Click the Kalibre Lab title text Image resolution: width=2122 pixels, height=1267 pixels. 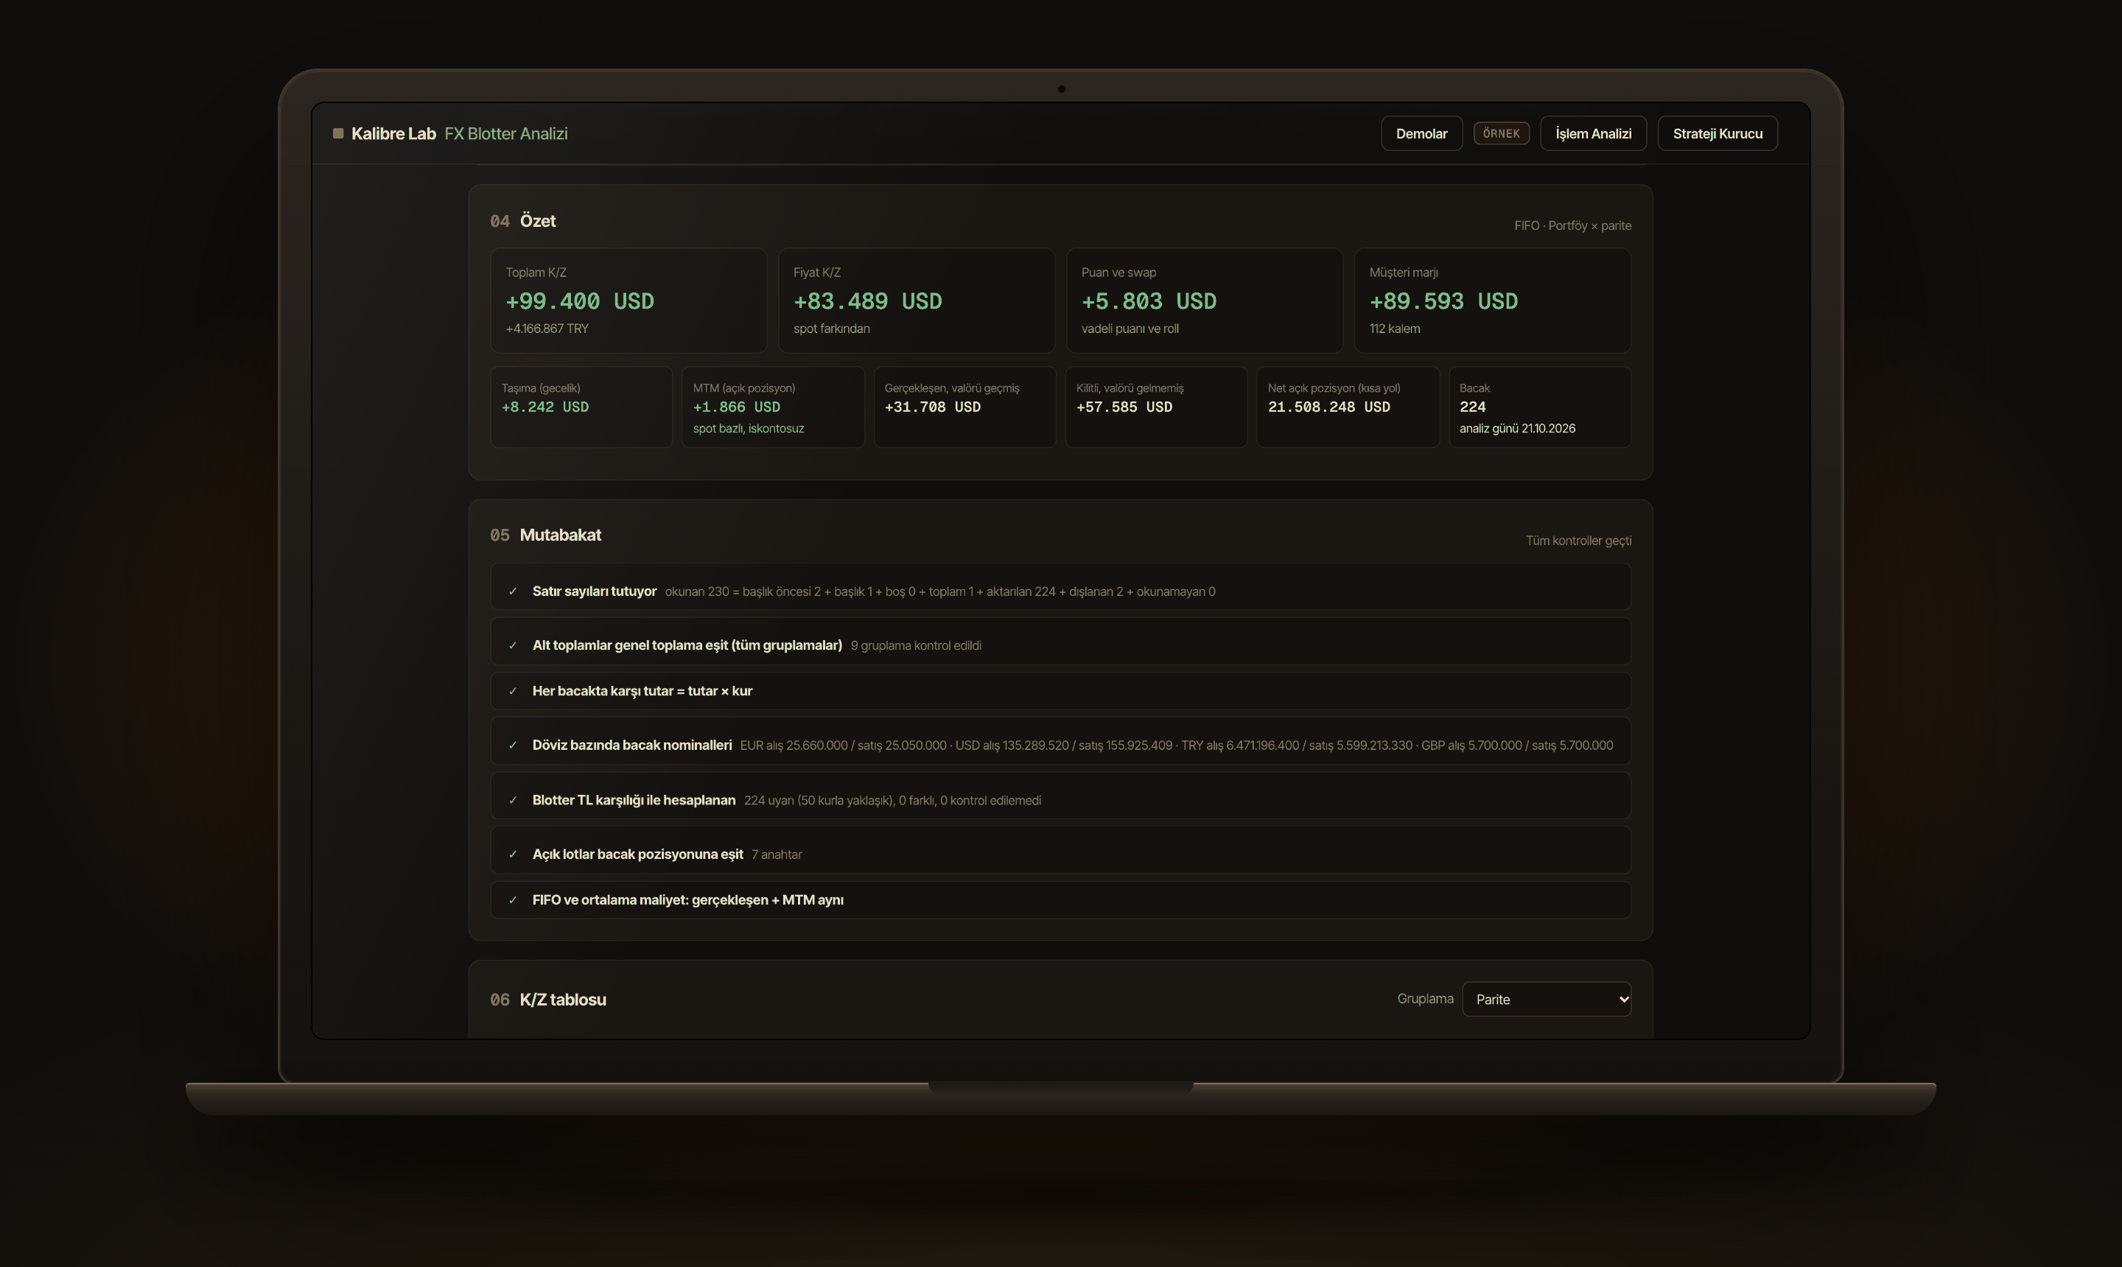pyautogui.click(x=393, y=133)
